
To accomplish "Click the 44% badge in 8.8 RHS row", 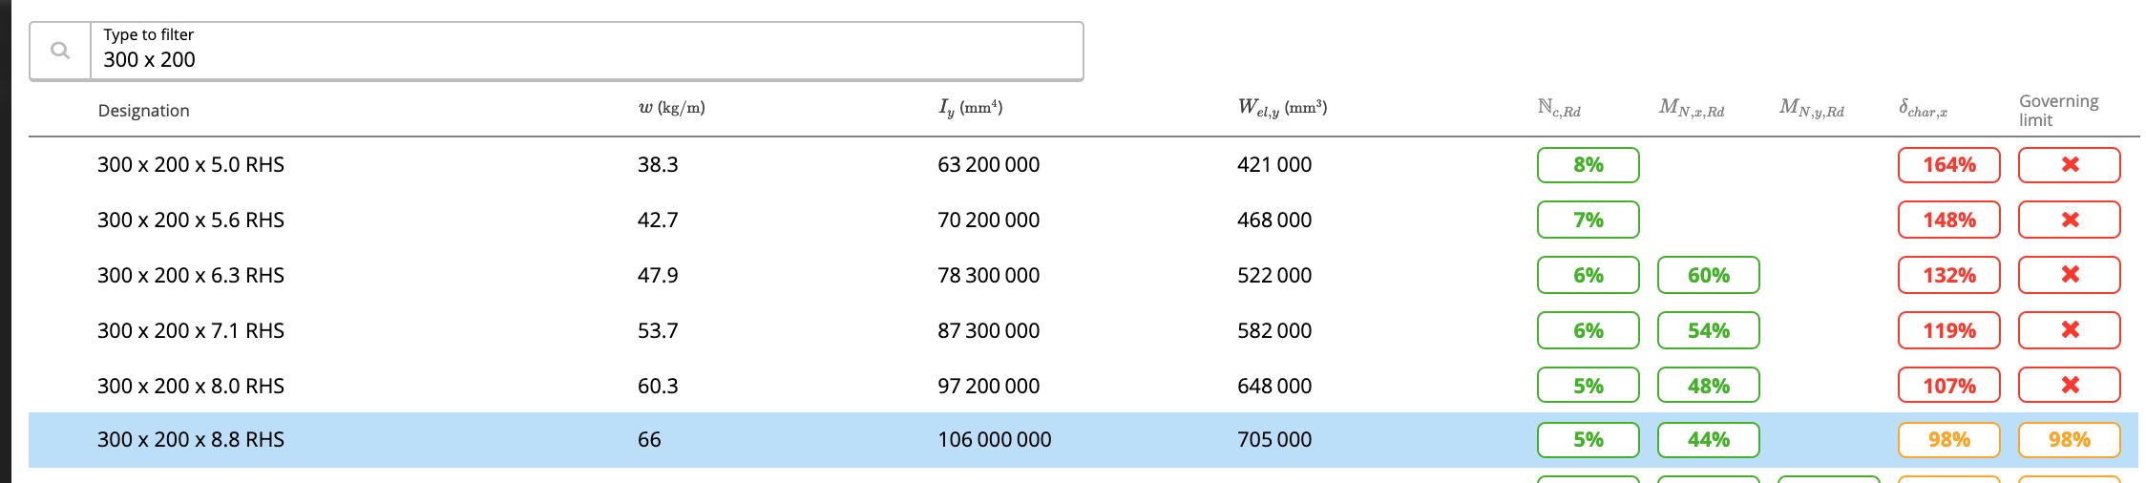I will coord(1709,440).
